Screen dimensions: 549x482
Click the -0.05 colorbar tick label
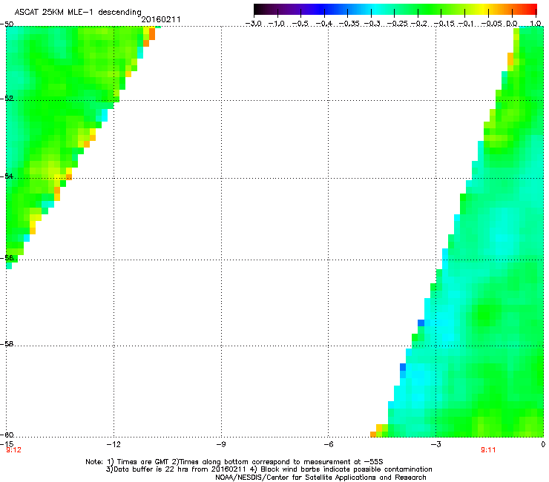pyautogui.click(x=491, y=24)
